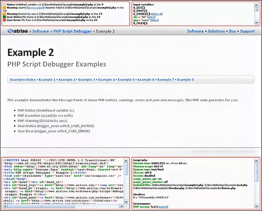Go to Examples Index
The height and width of the screenshot is (211, 262).
[23, 80]
